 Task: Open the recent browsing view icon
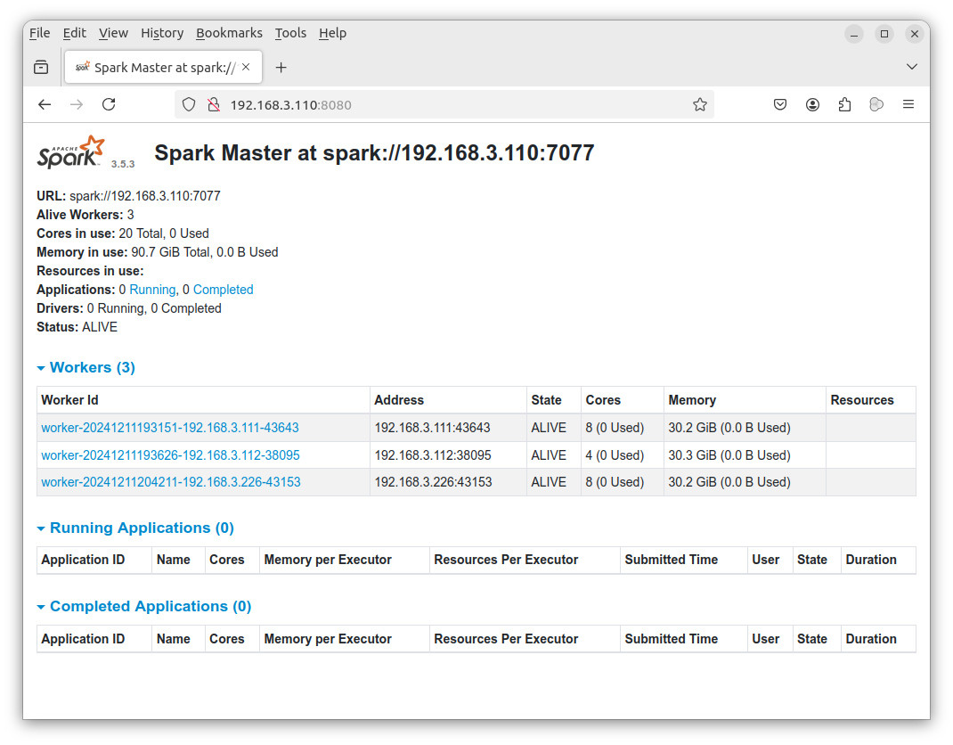click(41, 68)
